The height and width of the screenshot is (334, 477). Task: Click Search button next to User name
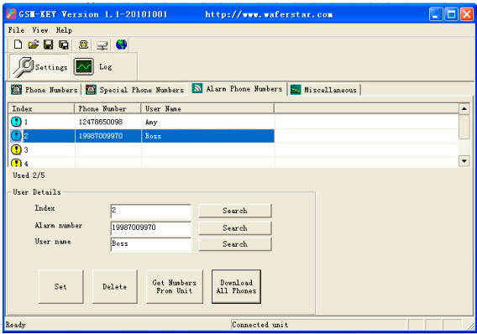(235, 243)
